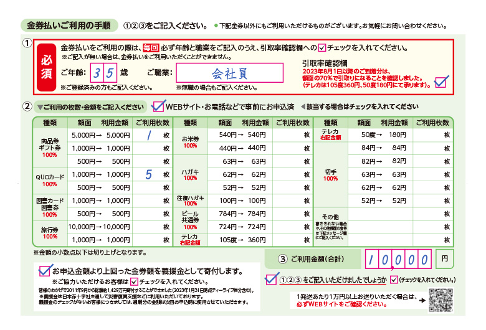The image size is (486, 330).
Task: Click the ご利用の枚数・金額をご記入ください label
Action: (90, 107)
